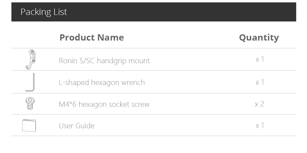
Task: Click the Ronin handgrip mount icon
Action: click(31, 59)
